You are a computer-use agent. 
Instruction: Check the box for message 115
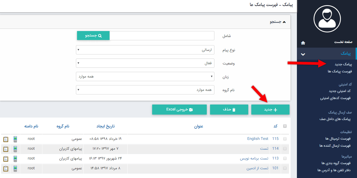click(285, 139)
